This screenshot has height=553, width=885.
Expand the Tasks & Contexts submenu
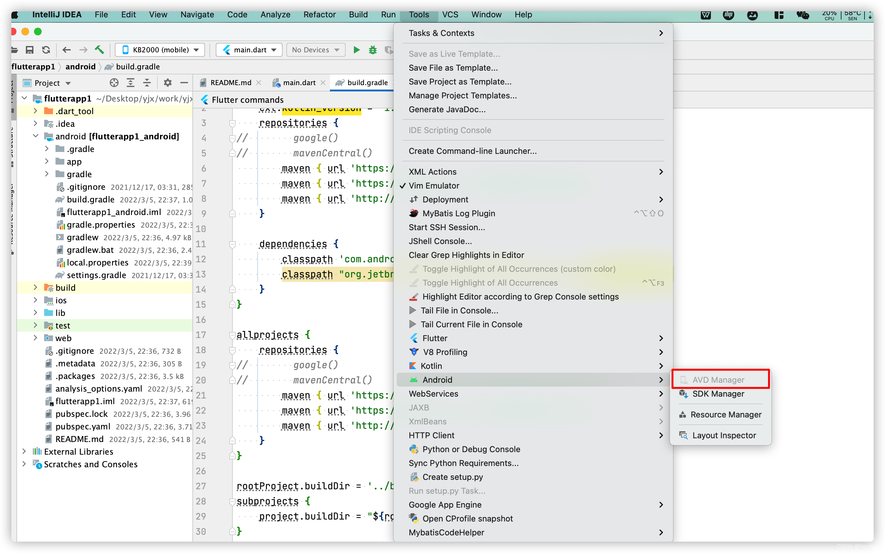point(533,33)
